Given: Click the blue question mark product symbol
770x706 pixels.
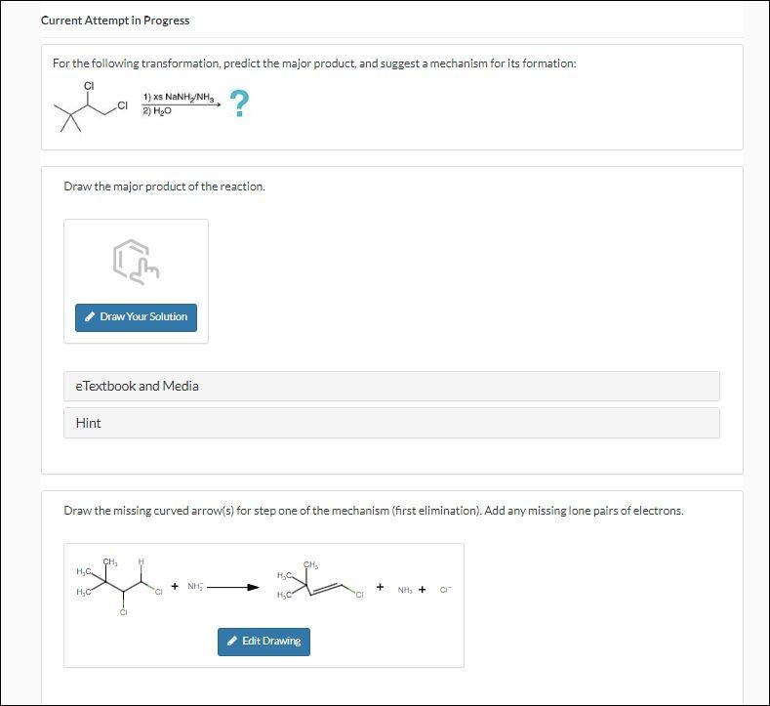Looking at the screenshot, I should click(240, 104).
